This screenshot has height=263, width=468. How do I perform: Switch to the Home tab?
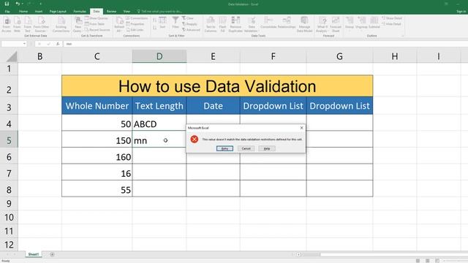click(x=23, y=12)
